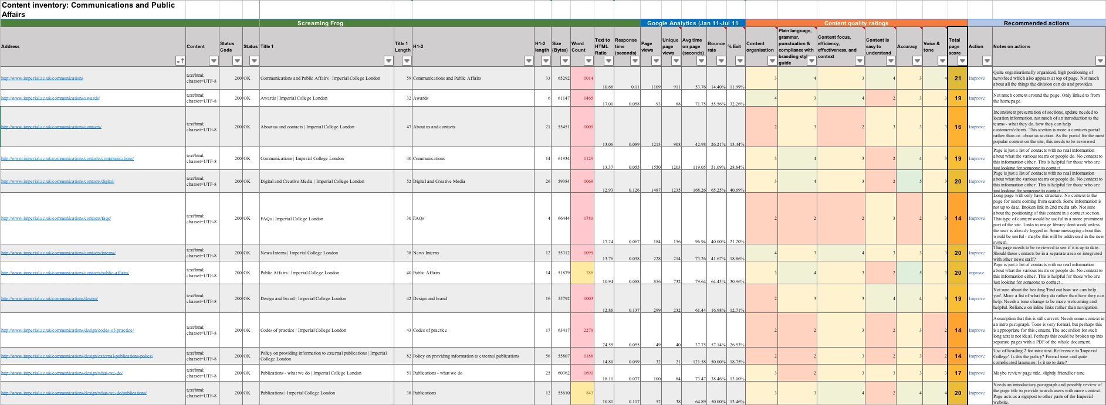Click the Notes on actions filter arrow
This screenshot has width=1106, height=405.
tap(1100, 61)
